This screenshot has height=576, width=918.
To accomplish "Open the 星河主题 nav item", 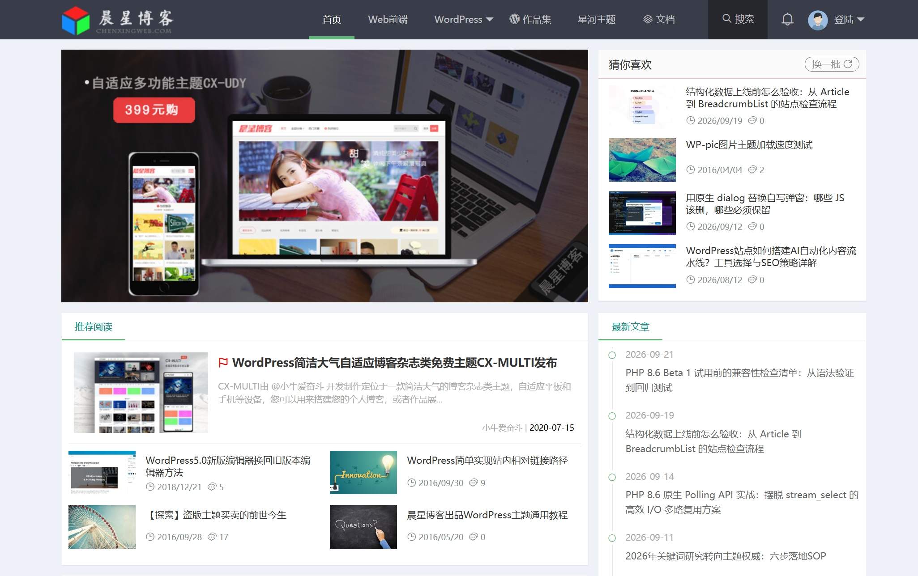I will click(596, 20).
